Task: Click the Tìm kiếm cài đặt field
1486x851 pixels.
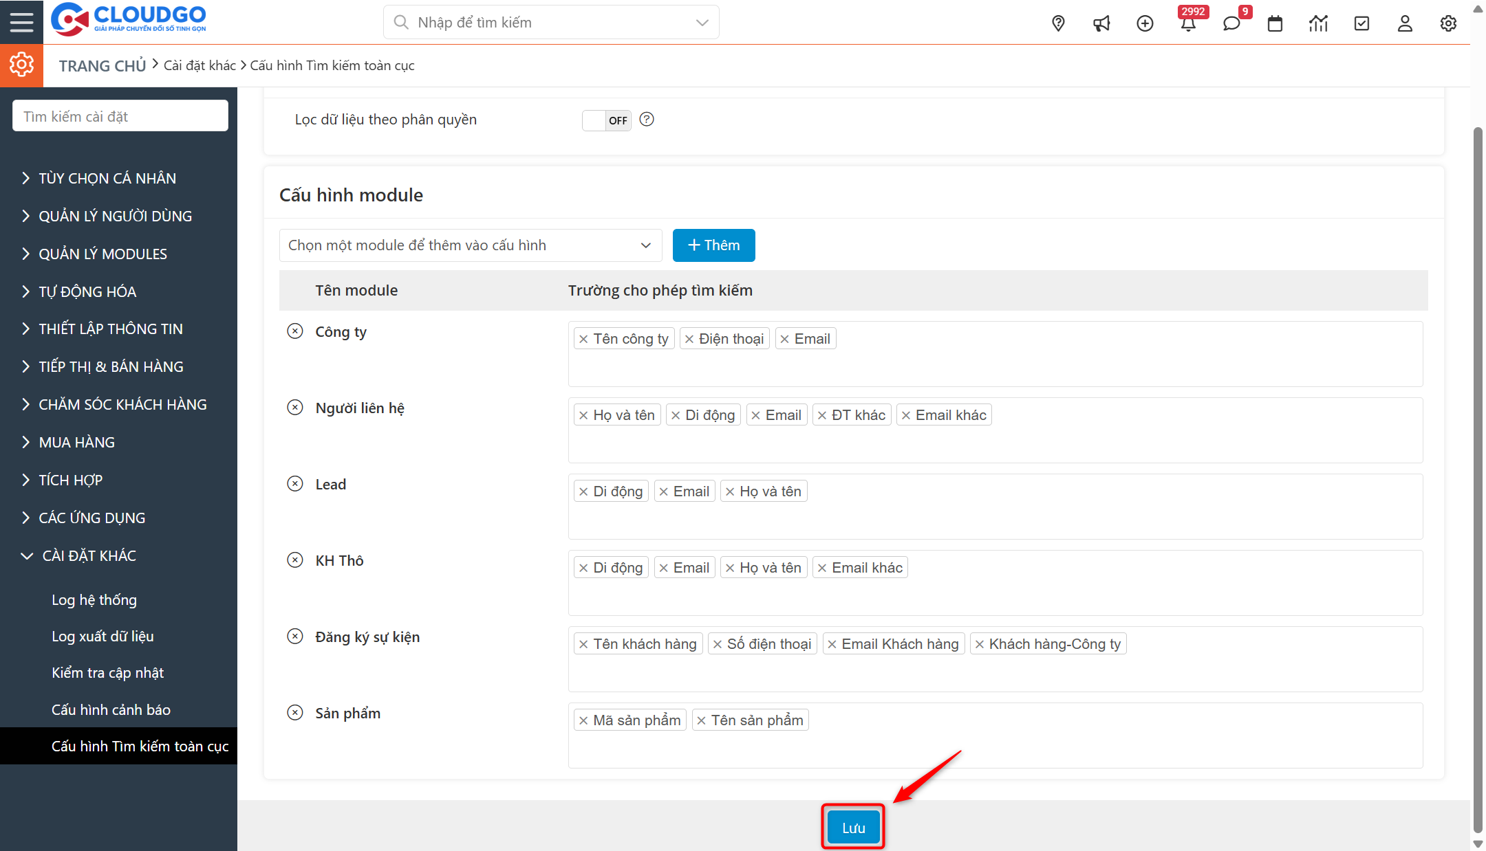Action: click(x=120, y=116)
